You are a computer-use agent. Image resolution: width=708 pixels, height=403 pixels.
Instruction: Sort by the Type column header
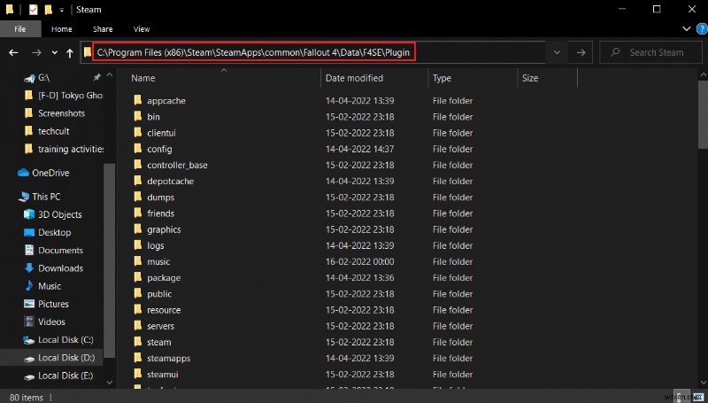coord(442,78)
